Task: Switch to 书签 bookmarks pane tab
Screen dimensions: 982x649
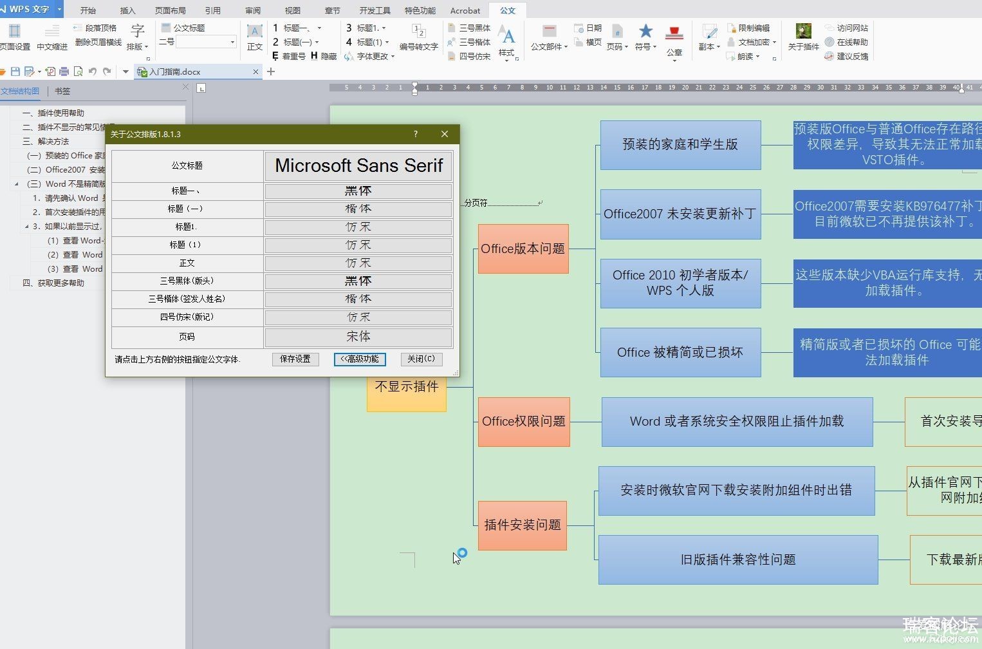Action: [62, 91]
